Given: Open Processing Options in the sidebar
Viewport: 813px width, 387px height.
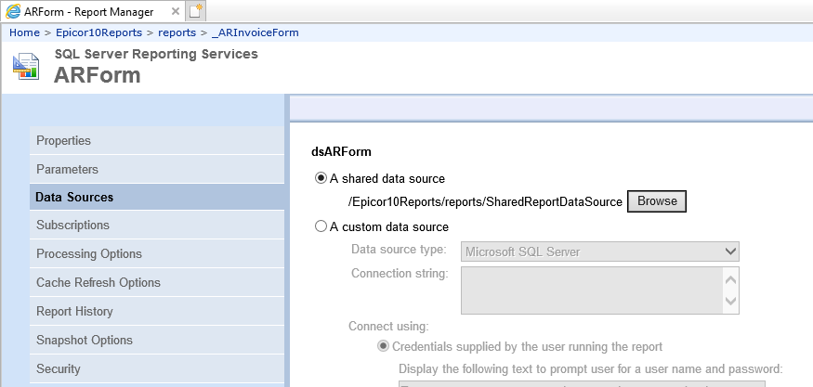Looking at the screenshot, I should click(x=157, y=254).
